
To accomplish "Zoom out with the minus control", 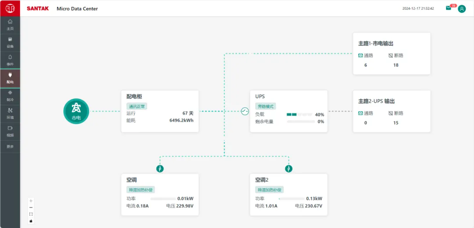I will click(31, 207).
